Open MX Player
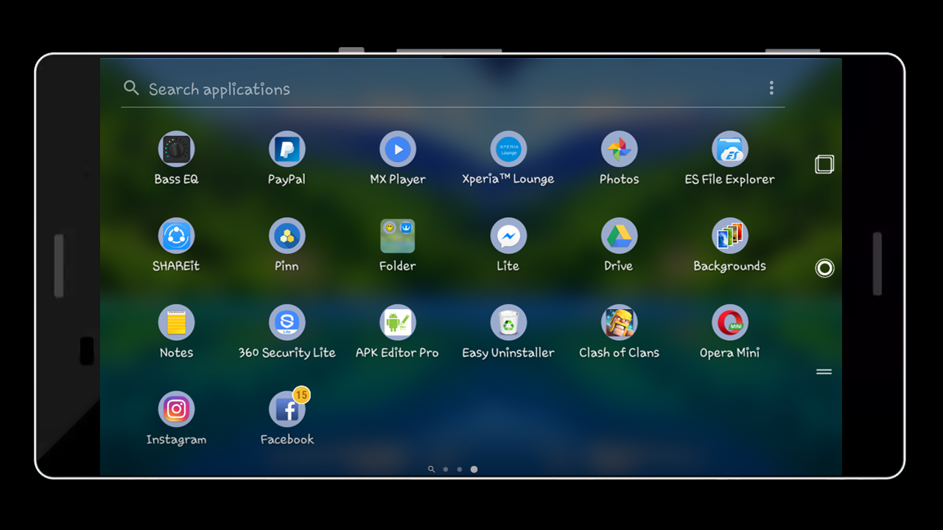Viewport: 943px width, 530px height. pyautogui.click(x=398, y=149)
